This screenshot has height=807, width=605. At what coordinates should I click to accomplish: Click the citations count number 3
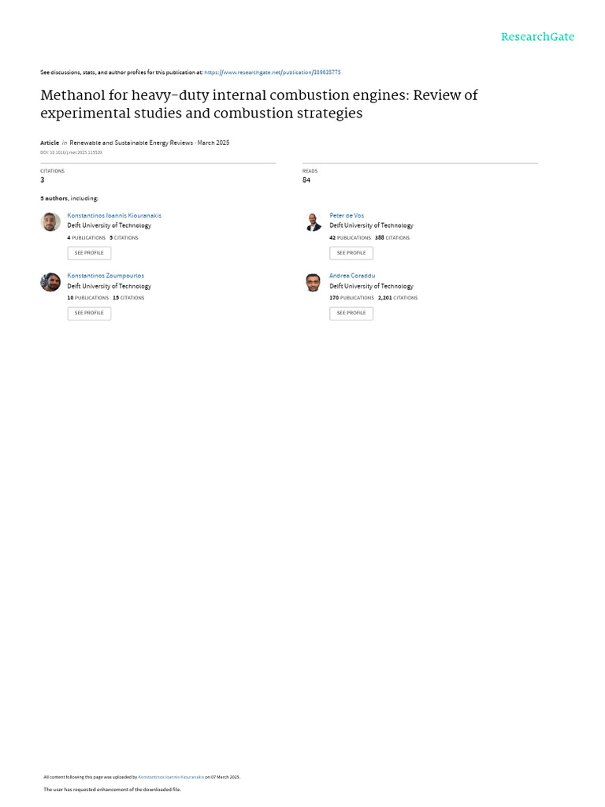[x=43, y=180]
